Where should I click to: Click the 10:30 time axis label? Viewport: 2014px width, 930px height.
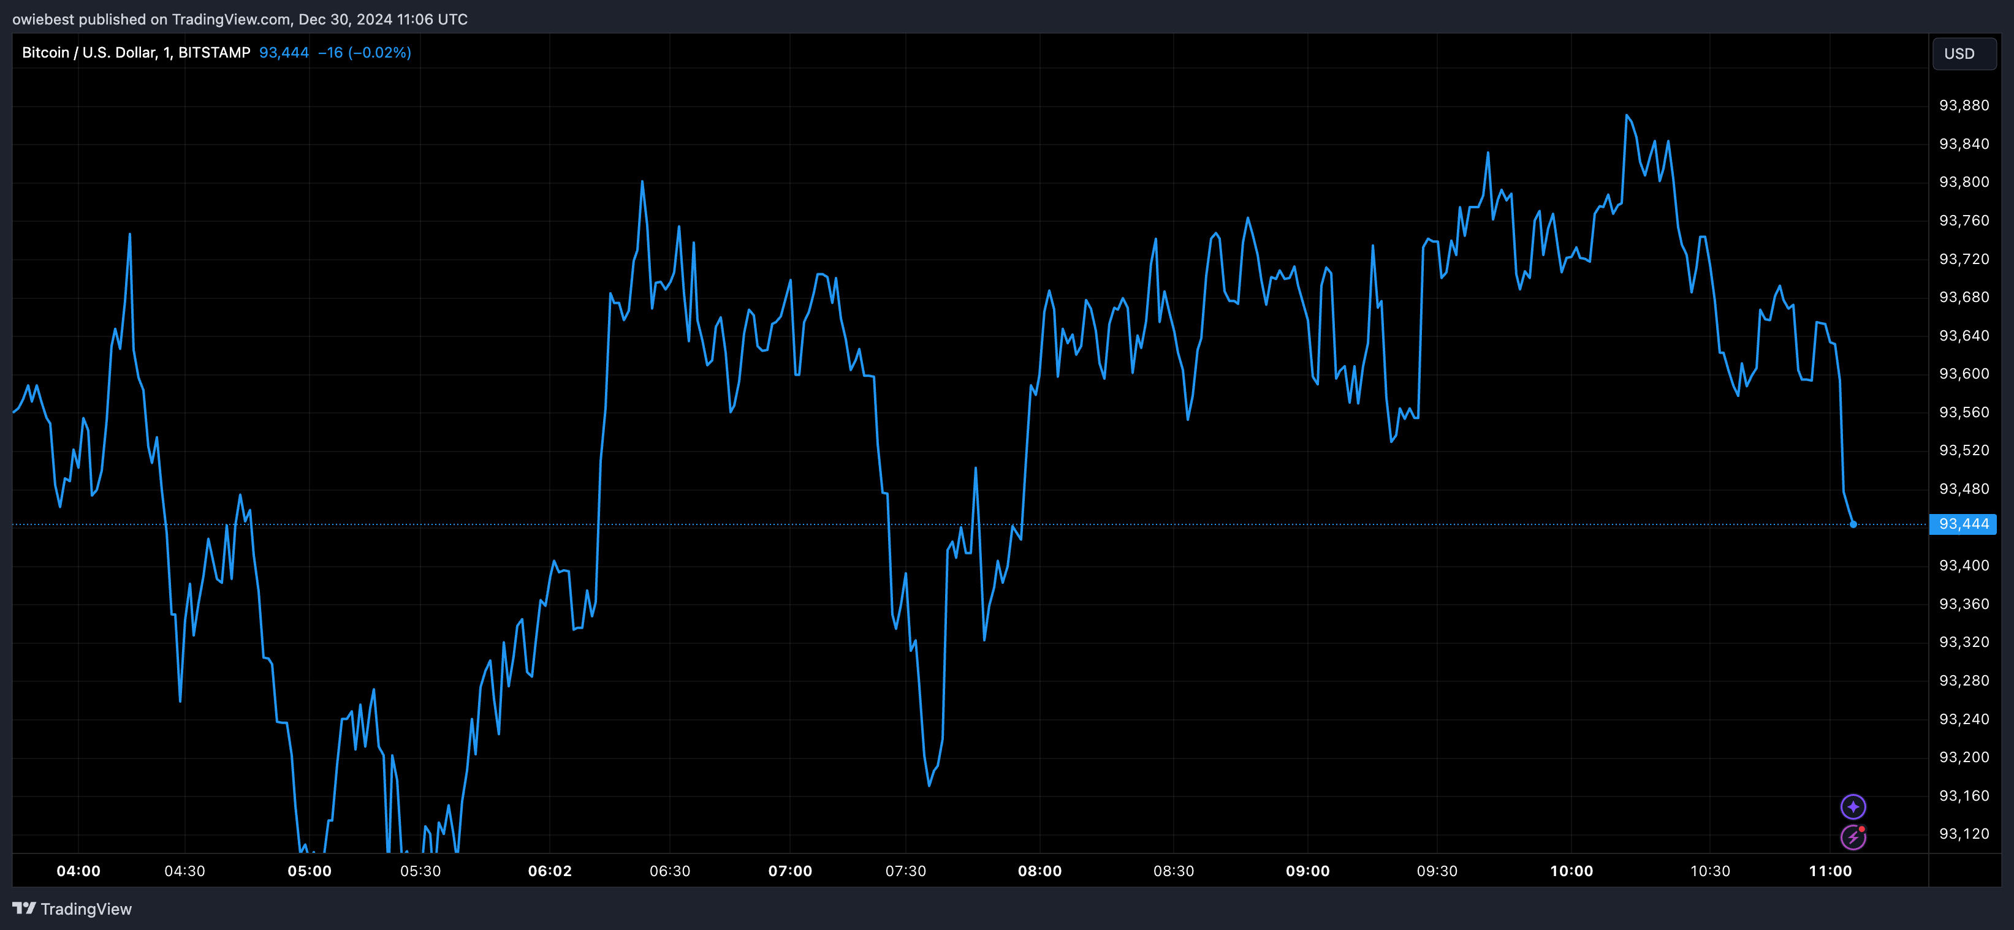point(1710,871)
